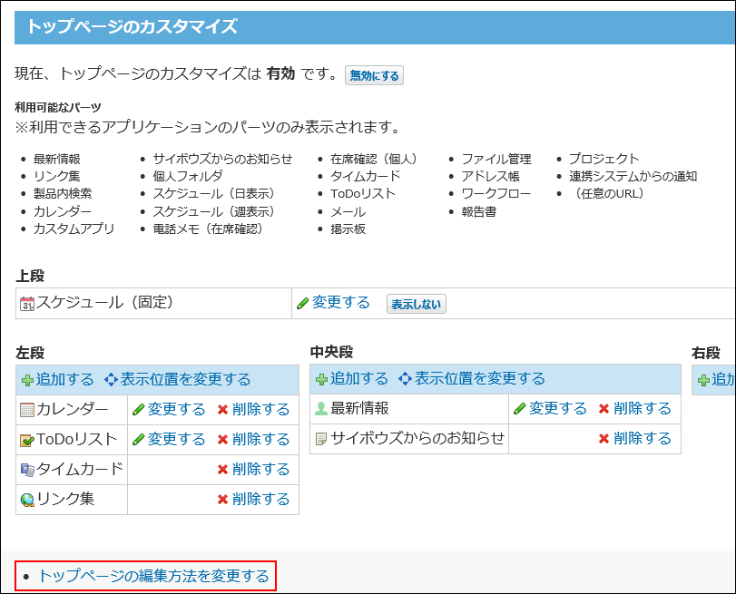Viewport: 736px width, 594px height.
Task: Click メール in the parts list
Action: coord(348,211)
